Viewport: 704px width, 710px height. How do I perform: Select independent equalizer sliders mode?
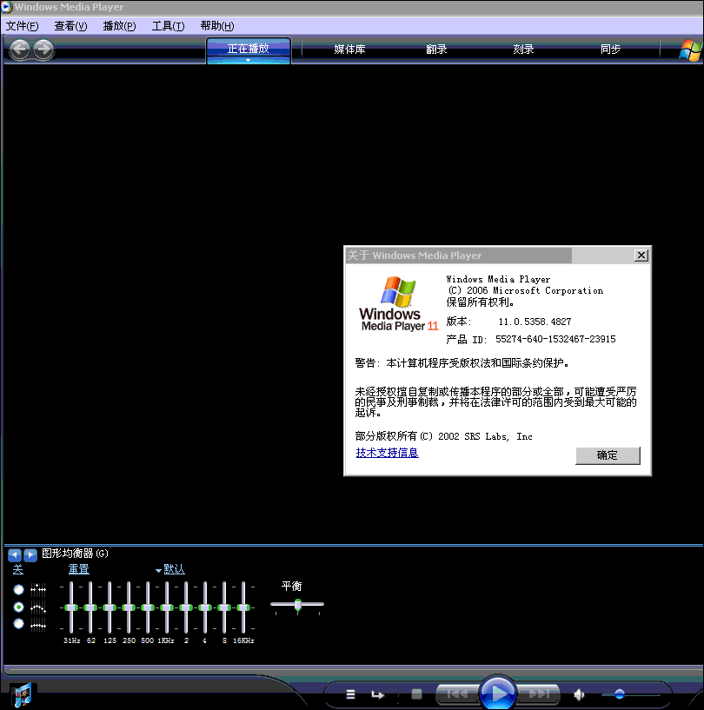coord(18,589)
